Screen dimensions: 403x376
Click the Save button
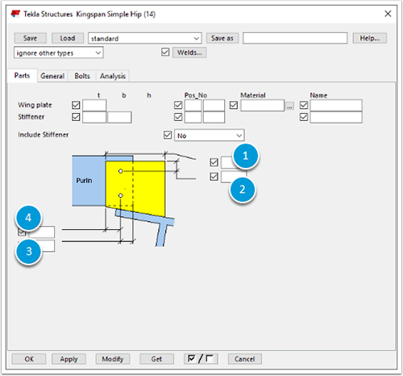point(30,38)
